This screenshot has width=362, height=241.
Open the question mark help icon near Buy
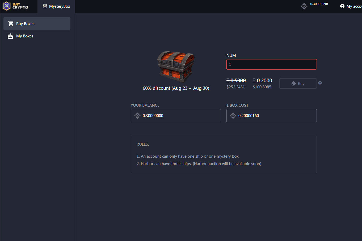320,83
